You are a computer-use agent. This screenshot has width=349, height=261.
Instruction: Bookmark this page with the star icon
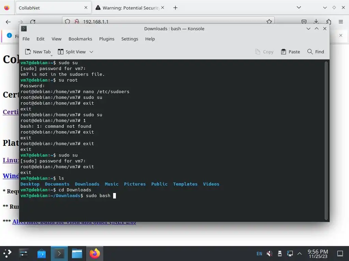click(x=269, y=21)
